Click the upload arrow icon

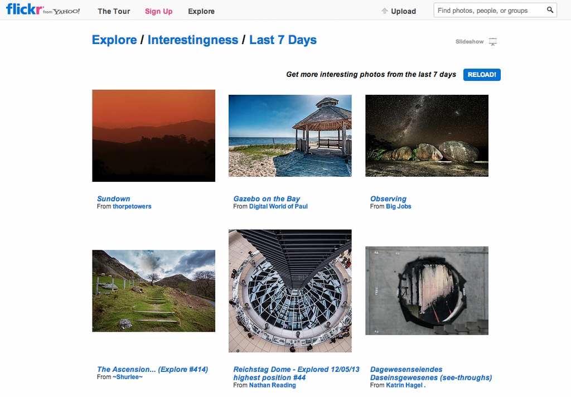click(385, 11)
